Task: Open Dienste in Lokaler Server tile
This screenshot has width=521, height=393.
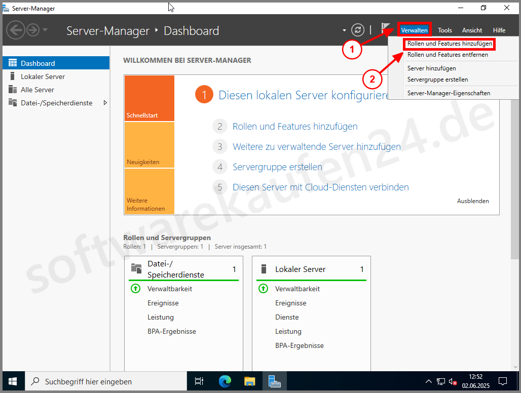Action: [x=287, y=318]
